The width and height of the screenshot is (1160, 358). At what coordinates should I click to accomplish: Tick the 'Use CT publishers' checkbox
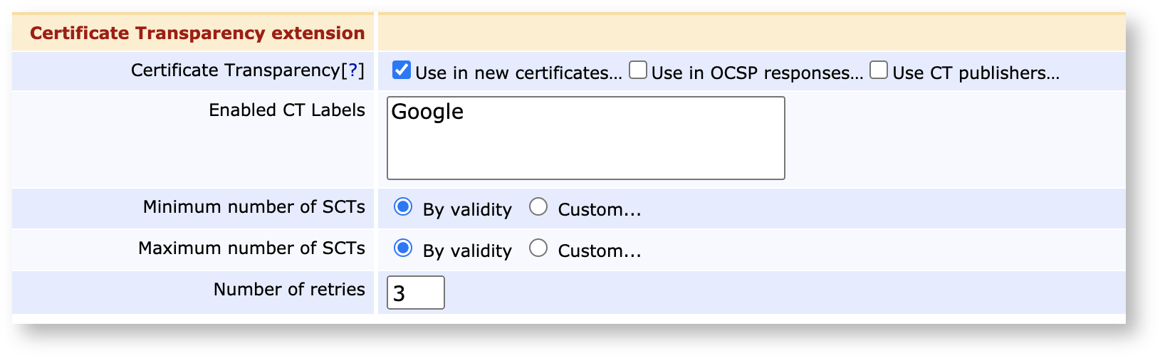(879, 70)
